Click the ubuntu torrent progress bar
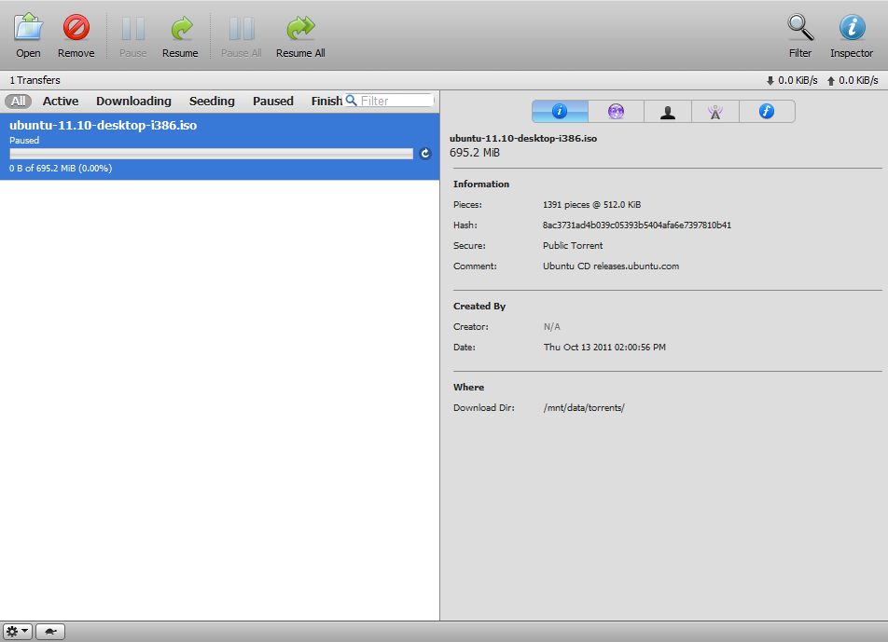Image resolution: width=888 pixels, height=642 pixels. [211, 154]
